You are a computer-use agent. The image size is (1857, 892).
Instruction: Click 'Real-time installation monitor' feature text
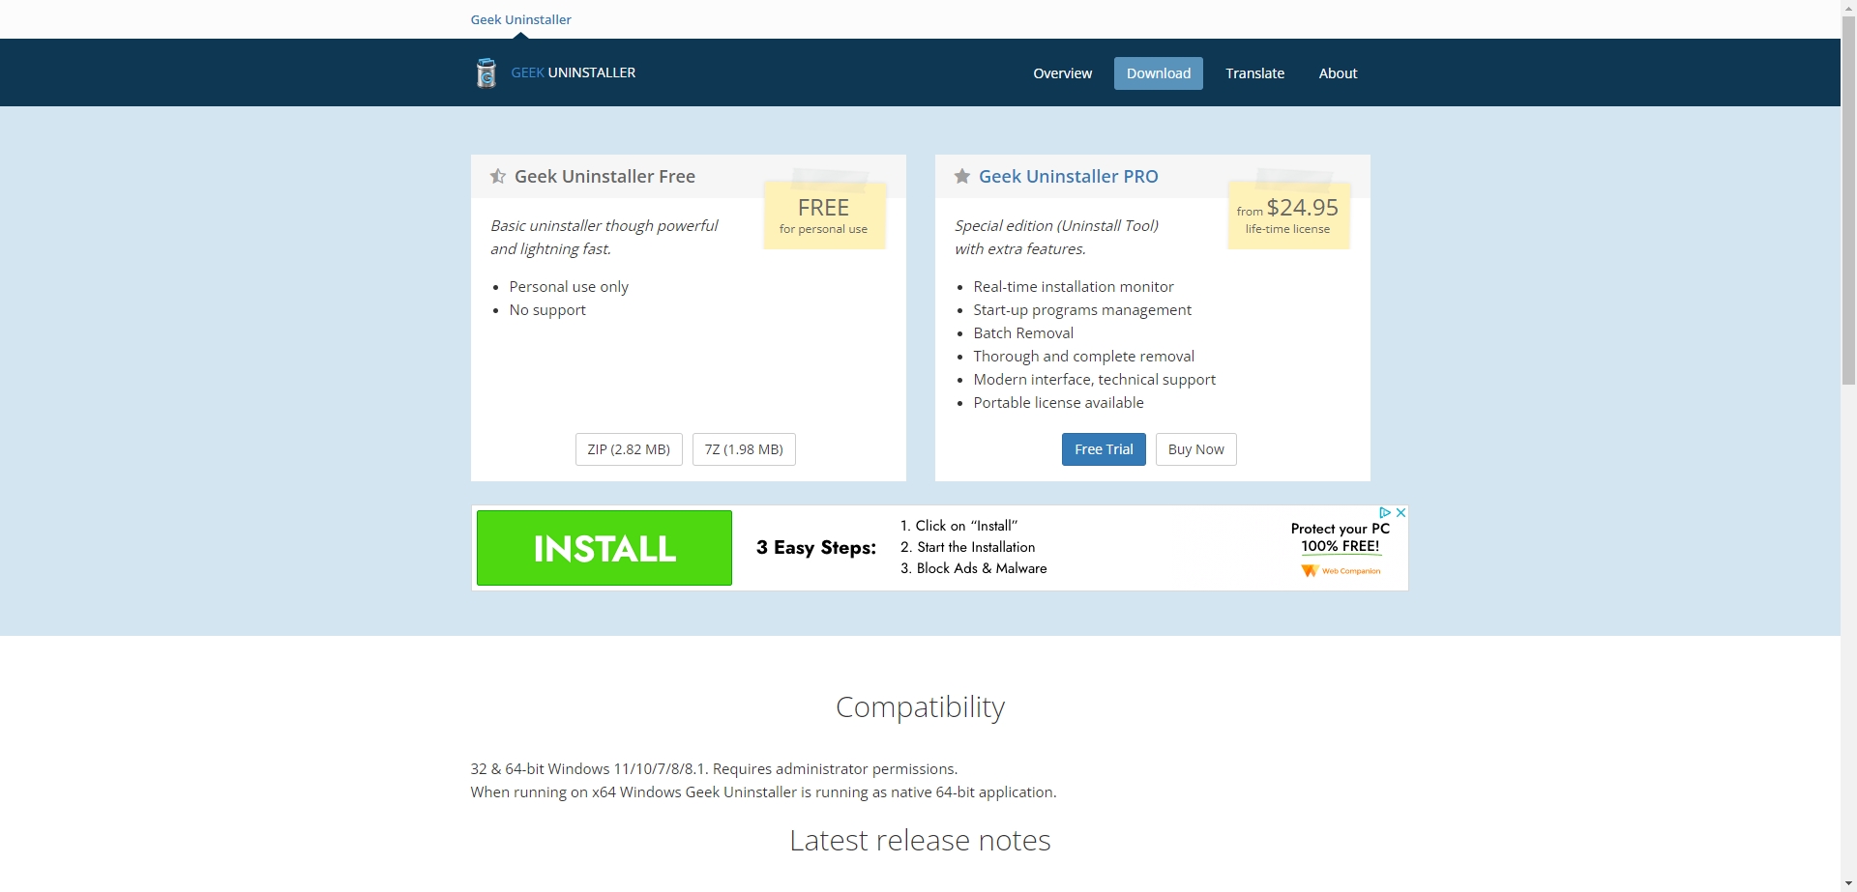pos(1074,287)
